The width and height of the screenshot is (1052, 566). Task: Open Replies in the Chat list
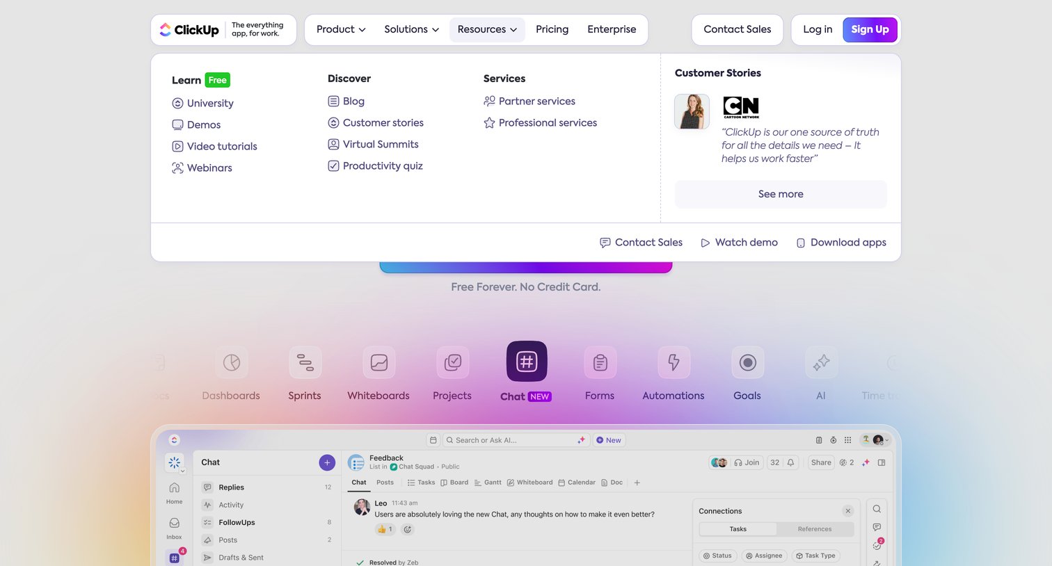[x=267, y=487]
